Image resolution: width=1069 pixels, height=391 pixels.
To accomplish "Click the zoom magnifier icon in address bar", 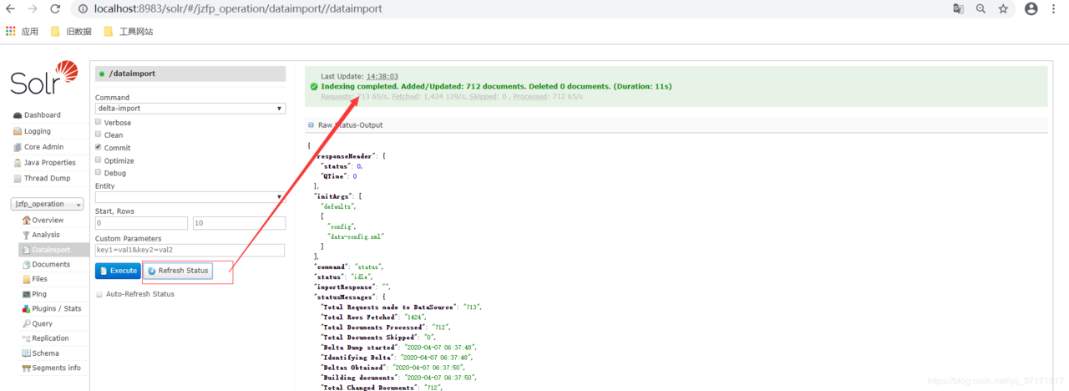I will (980, 9).
